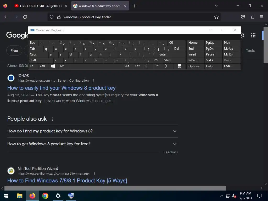This screenshot has width=268, height=201.
Task: Close the YouTube tab
Action: [x=66, y=6]
